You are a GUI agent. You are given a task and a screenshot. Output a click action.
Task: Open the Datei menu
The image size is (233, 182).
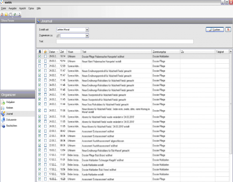[x=4, y=8]
